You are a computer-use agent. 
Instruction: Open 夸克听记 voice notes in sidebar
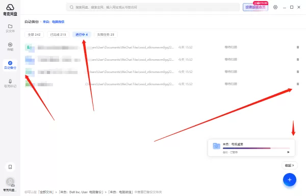coord(10,83)
